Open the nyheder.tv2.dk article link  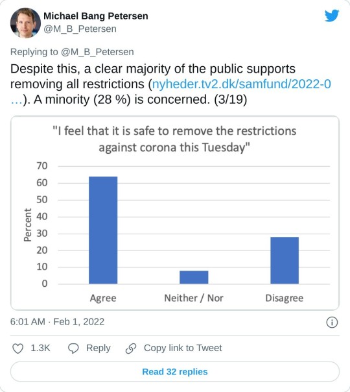coord(241,84)
